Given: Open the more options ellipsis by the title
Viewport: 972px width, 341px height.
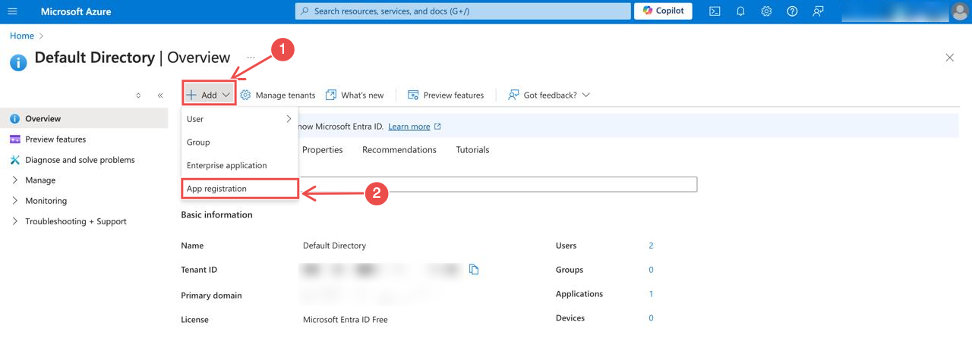Looking at the screenshot, I should tap(251, 58).
